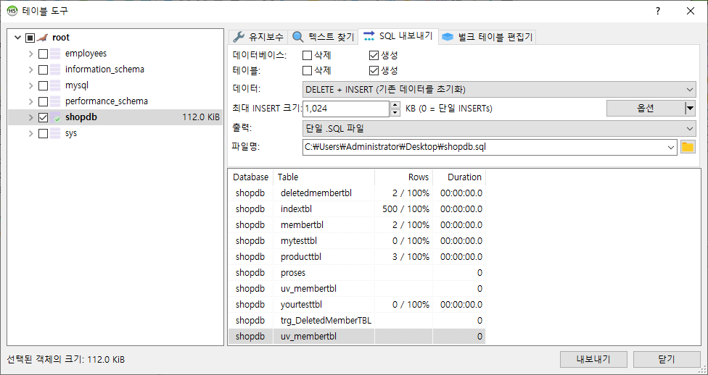This screenshot has height=375, width=708.
Task: Sort results by the Database column header
Action: [x=250, y=177]
